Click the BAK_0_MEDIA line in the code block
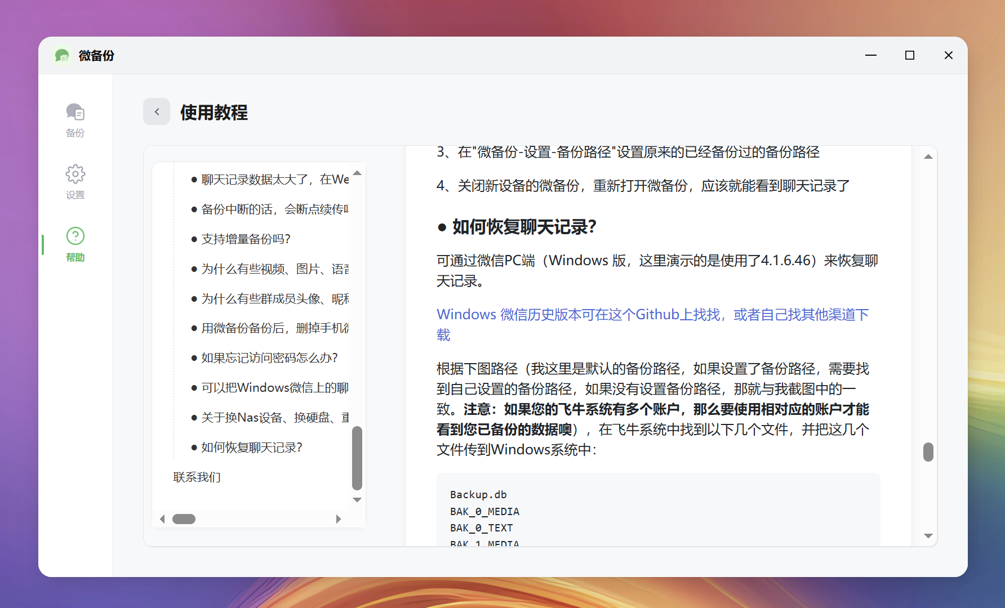Image resolution: width=1005 pixels, height=608 pixels. pos(484,512)
